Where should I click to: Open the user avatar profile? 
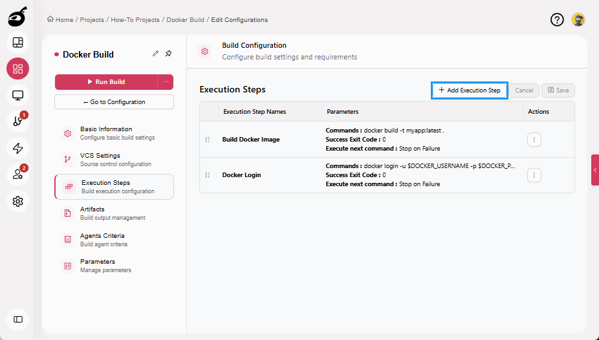click(x=578, y=20)
